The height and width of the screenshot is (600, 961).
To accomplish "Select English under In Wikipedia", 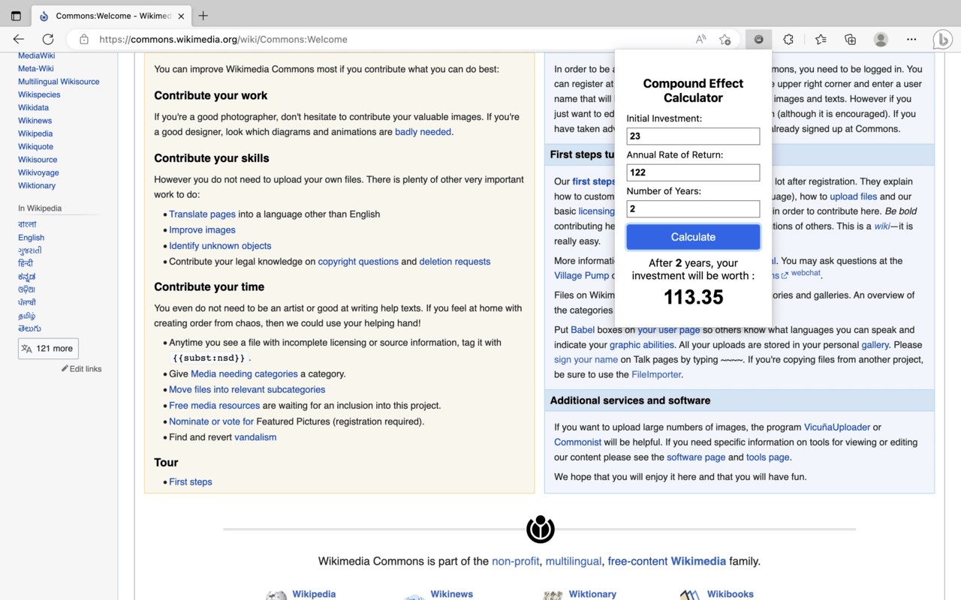I will 31,238.
